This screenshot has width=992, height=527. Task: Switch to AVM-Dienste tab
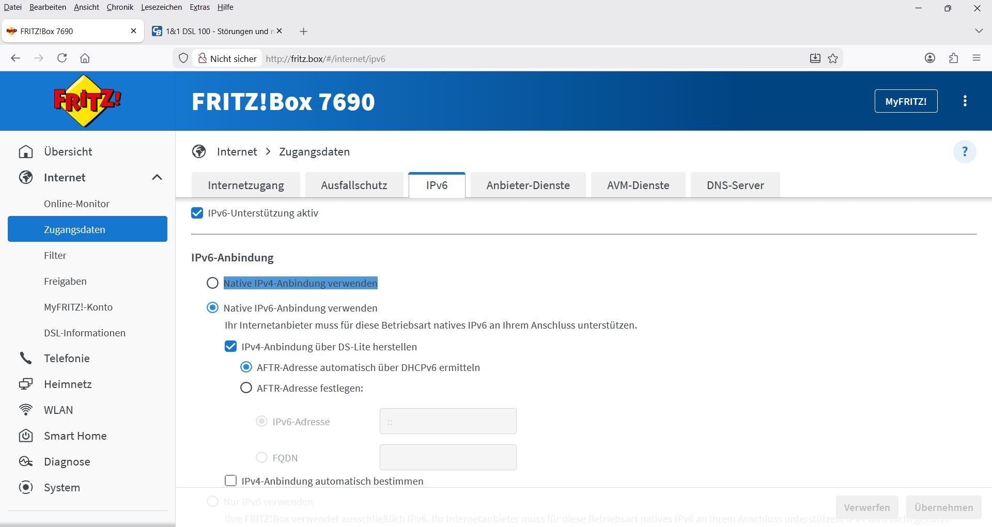click(638, 185)
